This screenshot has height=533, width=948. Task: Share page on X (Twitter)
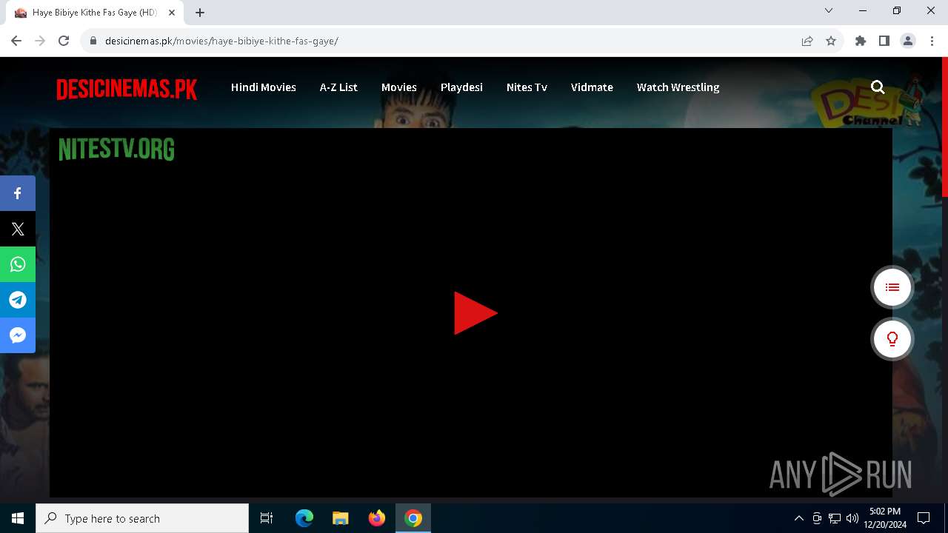(x=18, y=229)
